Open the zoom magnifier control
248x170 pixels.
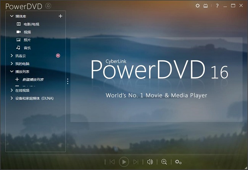click(x=164, y=162)
